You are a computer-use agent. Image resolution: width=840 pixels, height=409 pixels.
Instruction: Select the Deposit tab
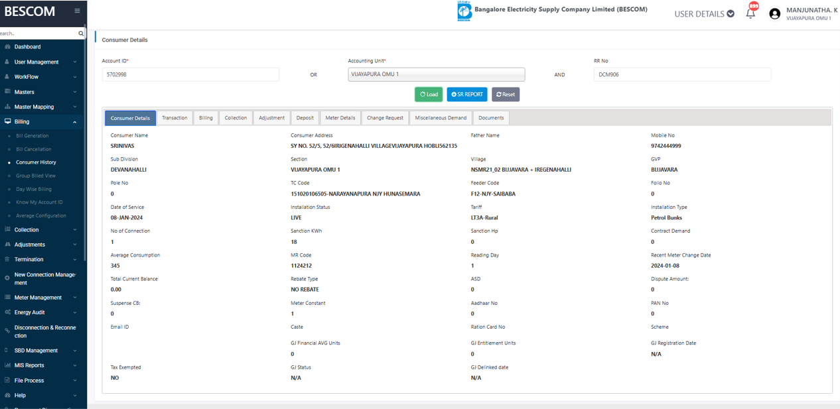[305, 118]
